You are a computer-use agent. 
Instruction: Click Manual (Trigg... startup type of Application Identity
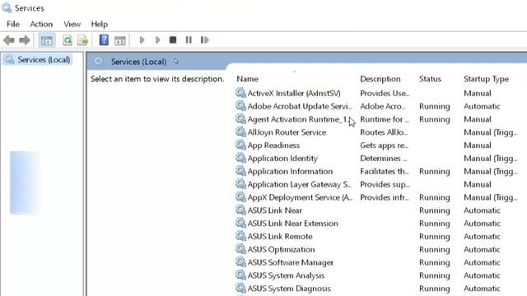(x=491, y=159)
